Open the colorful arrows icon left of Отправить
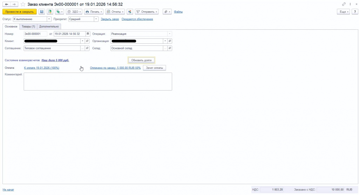Viewport: 359px width, 195px height. click(x=130, y=12)
